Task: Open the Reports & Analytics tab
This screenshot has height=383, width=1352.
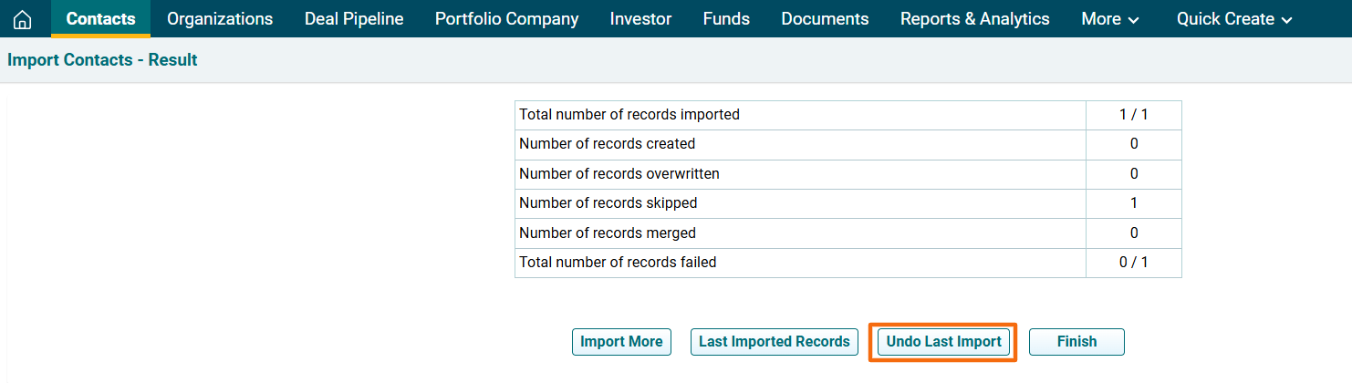Action: click(974, 19)
